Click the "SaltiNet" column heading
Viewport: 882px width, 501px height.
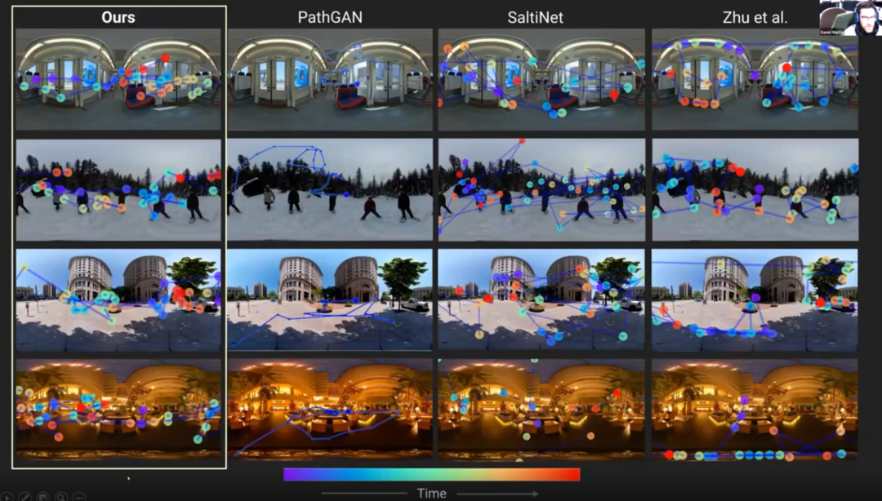point(536,16)
